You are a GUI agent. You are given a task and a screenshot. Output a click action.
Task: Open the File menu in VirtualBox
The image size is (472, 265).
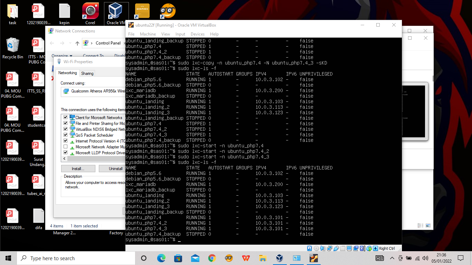[131, 34]
